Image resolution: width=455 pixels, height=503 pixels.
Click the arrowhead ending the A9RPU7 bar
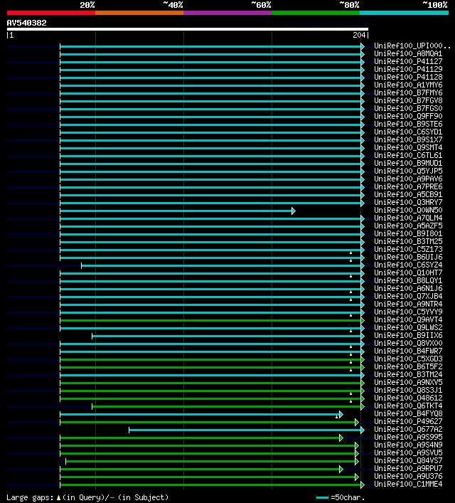pos(341,470)
